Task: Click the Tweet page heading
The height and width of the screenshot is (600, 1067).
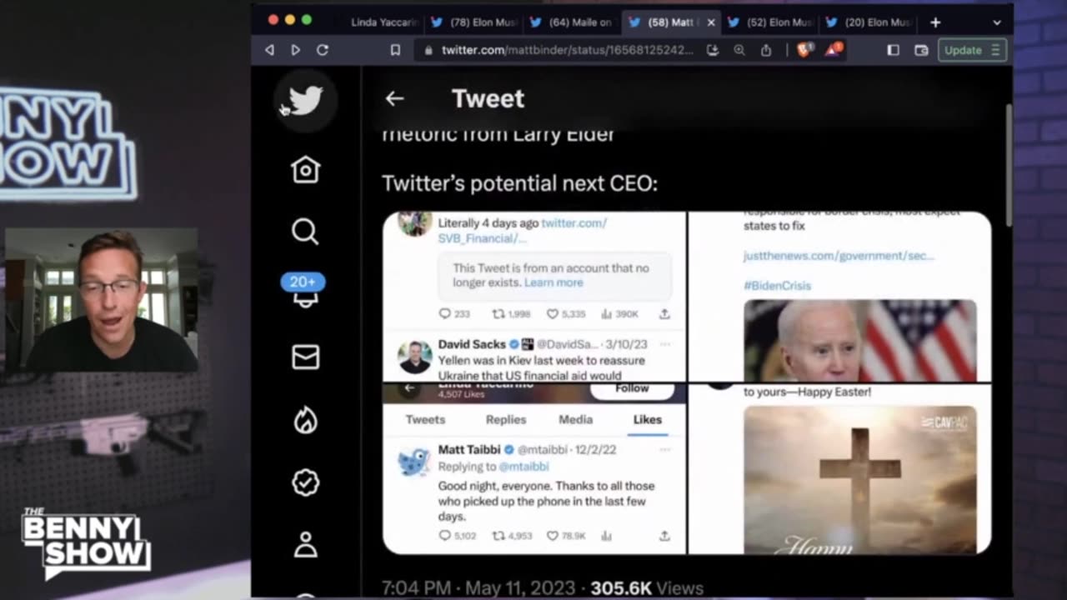Action: 488,98
